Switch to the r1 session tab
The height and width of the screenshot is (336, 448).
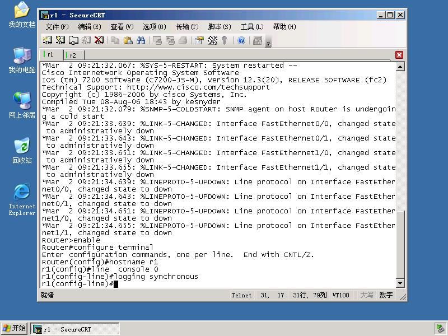50,54
